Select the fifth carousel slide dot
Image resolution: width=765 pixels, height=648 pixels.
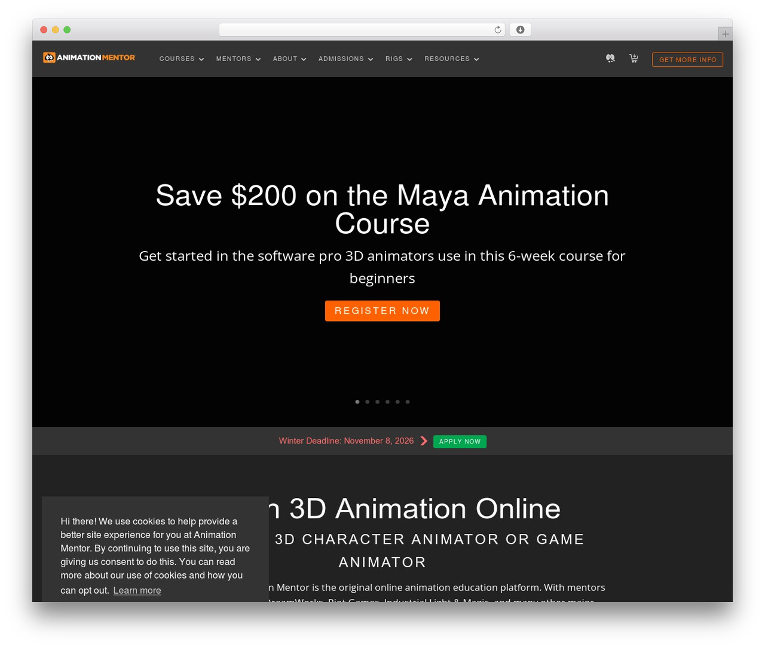click(397, 402)
